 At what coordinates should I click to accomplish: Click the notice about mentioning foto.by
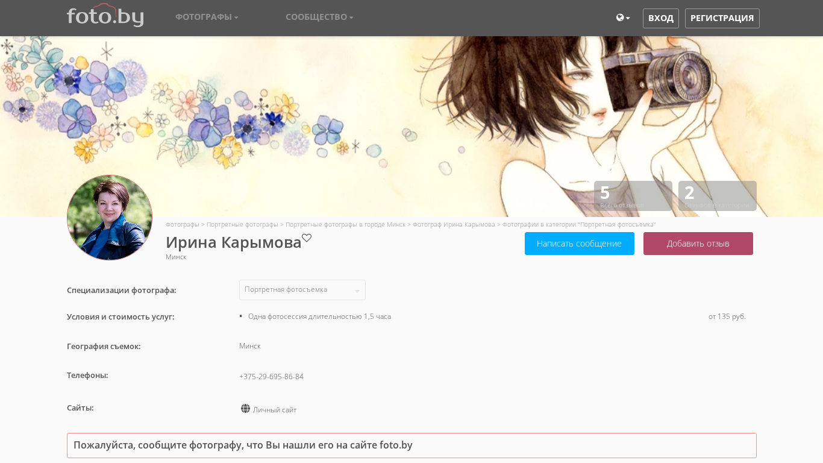[x=411, y=446]
